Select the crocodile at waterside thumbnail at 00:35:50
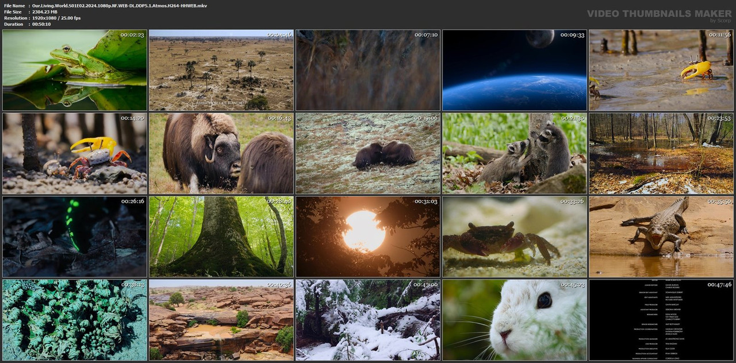The width and height of the screenshot is (736, 363). tap(661, 237)
